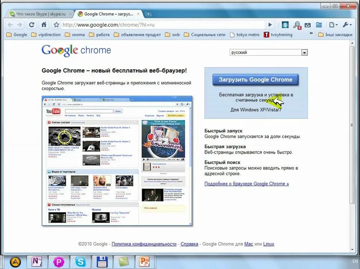This screenshot has height=269, width=360.
Task: Open PowerPoint from the taskbar
Action: (145, 262)
